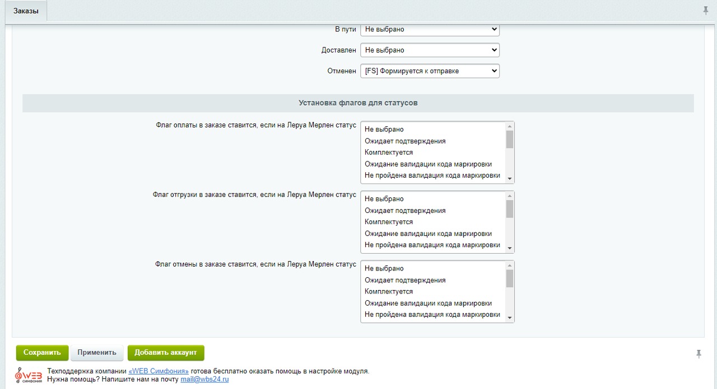Select «Ожидает подтверждения» in cancellation flag list

point(405,280)
